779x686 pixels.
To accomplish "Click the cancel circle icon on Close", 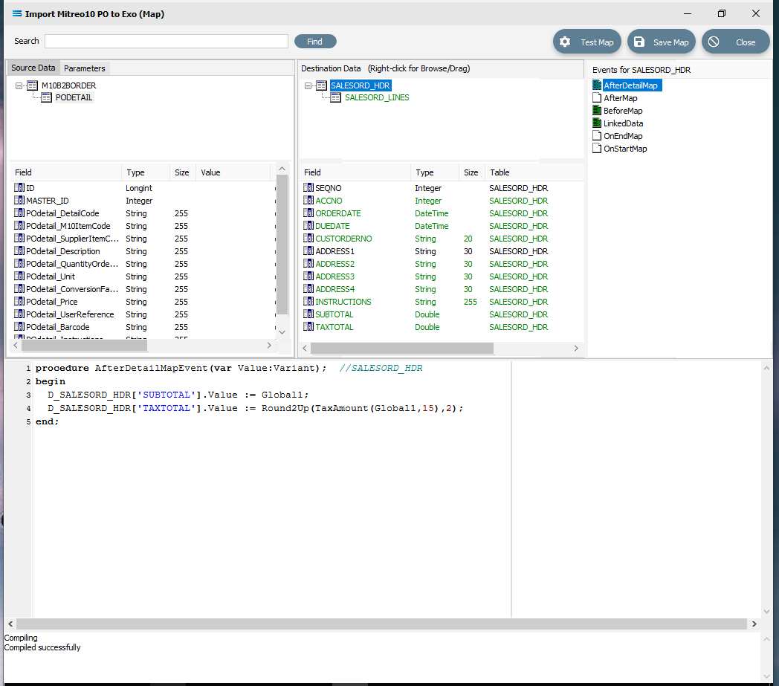I will pyautogui.click(x=714, y=42).
